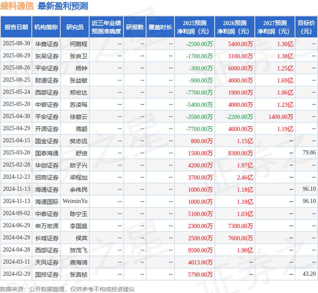318x293 pixels.
Task: Click the value 5790.00万
Action: click(200, 274)
